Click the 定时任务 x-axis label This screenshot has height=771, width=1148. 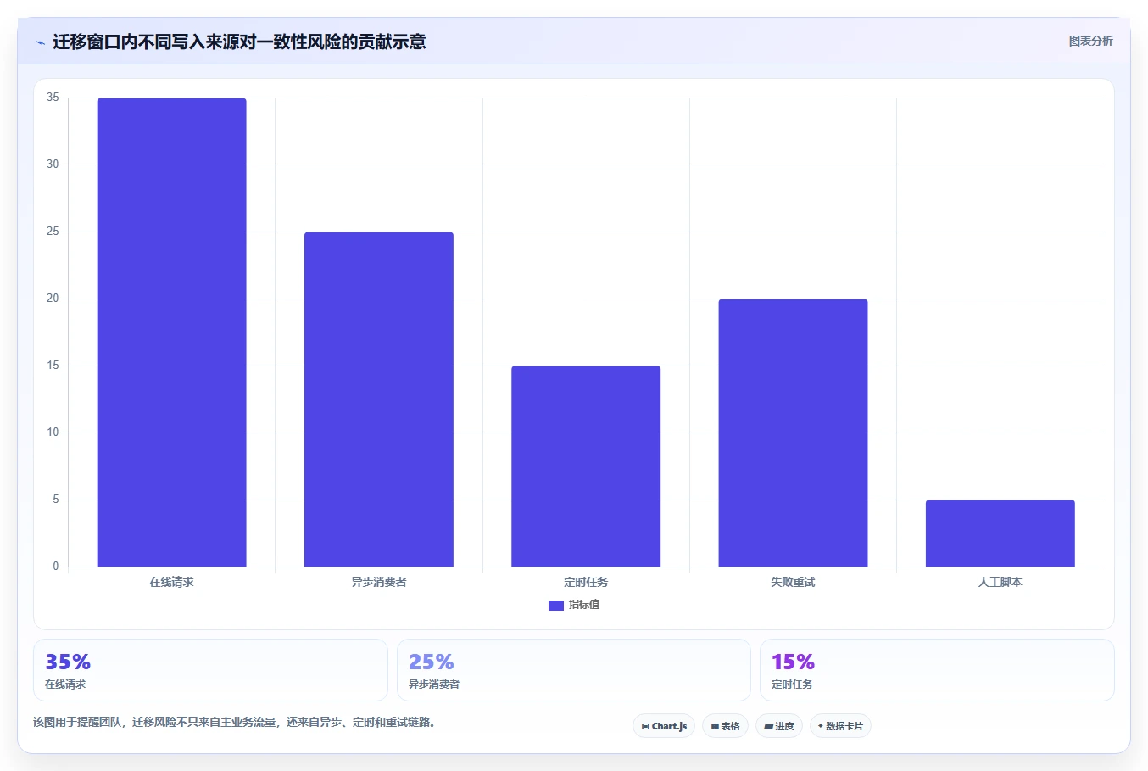coord(586,582)
